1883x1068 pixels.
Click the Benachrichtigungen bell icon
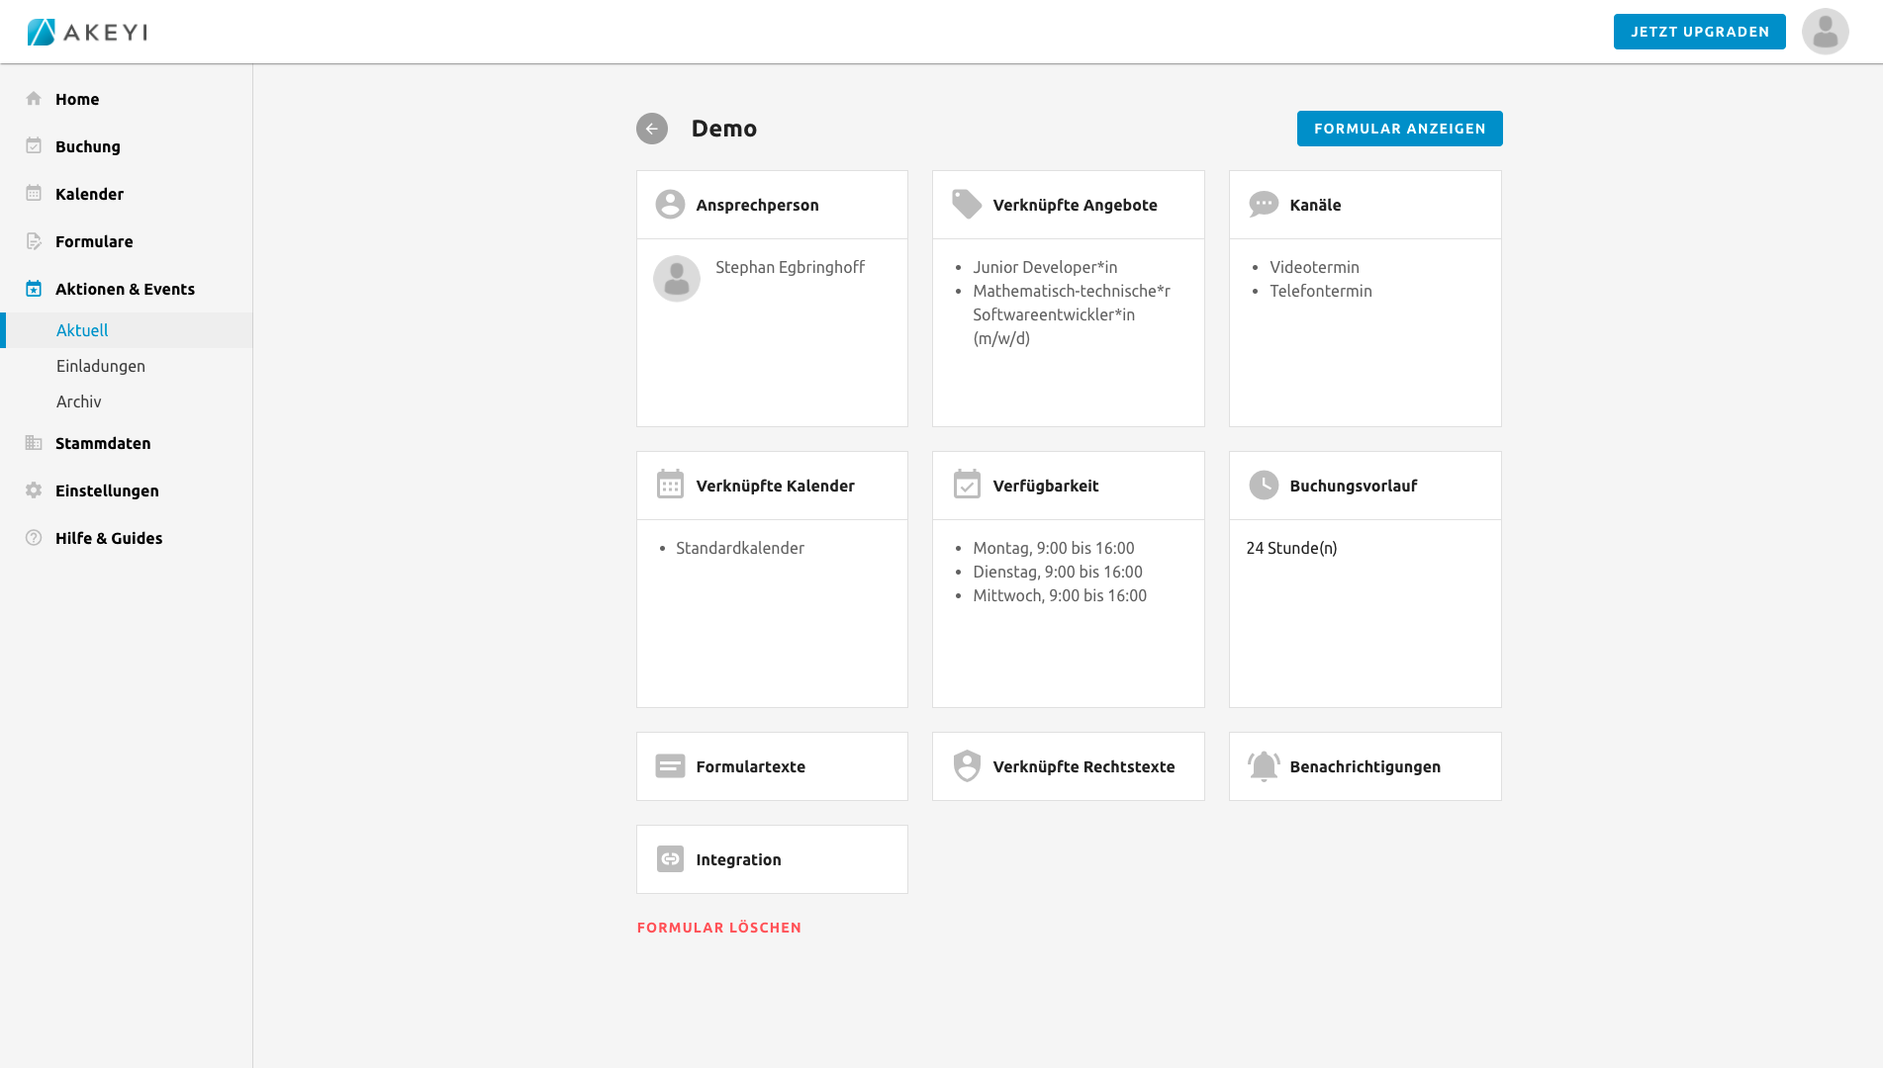(x=1264, y=766)
